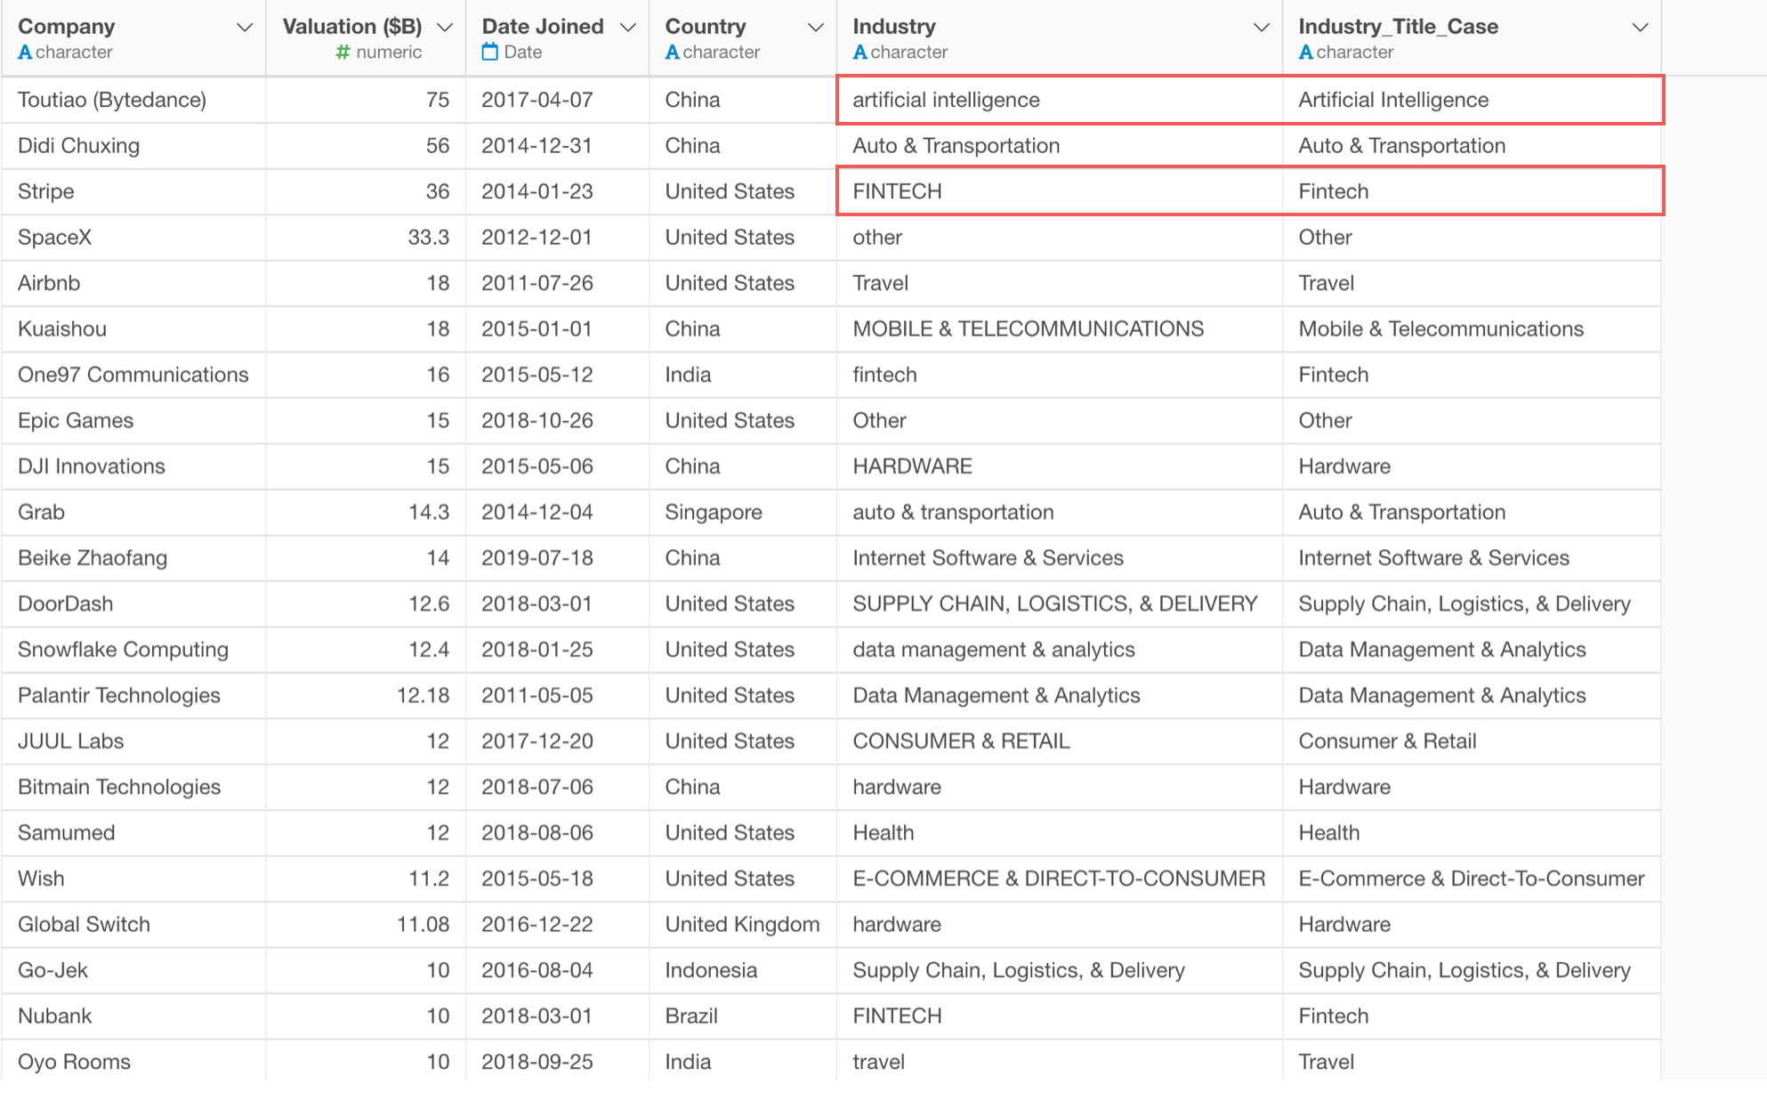
Task: Click the character type icon under Country
Action: (673, 53)
